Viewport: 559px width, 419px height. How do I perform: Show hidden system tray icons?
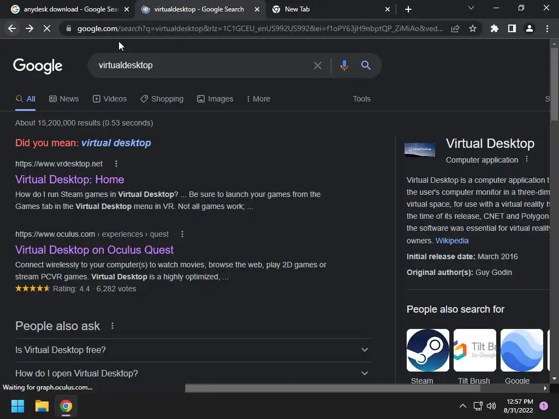coord(463,406)
